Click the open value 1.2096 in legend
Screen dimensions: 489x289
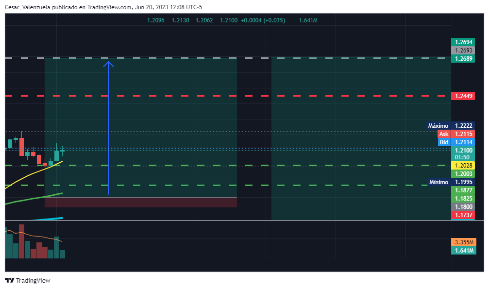coord(155,20)
